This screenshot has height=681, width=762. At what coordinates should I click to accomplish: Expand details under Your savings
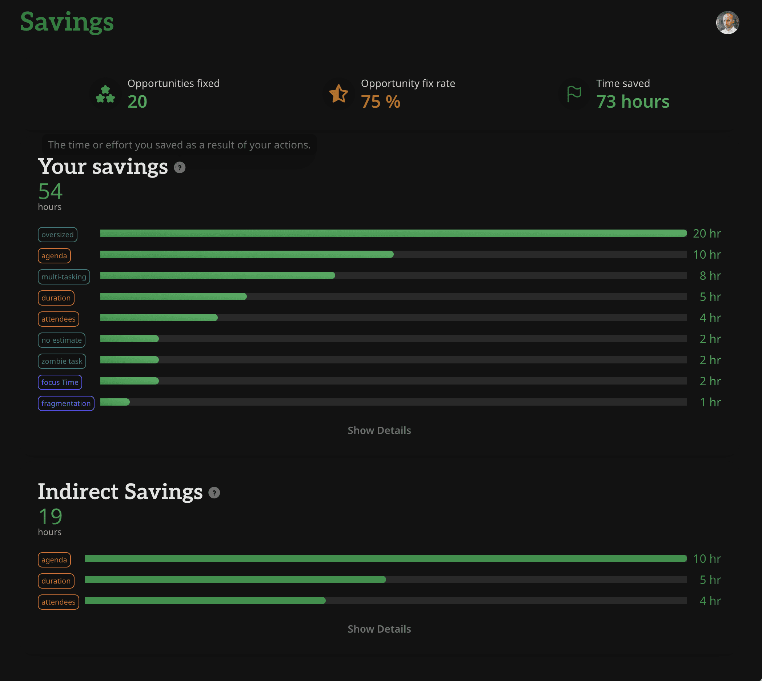tap(379, 430)
